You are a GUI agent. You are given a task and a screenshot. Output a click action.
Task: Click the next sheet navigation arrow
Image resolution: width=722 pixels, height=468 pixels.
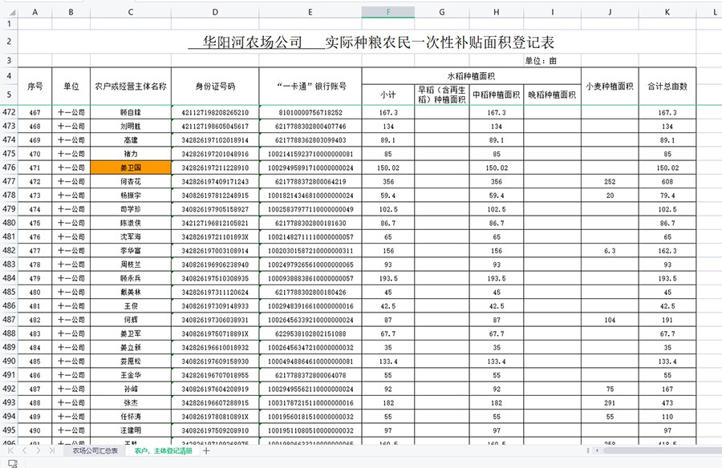[39, 451]
